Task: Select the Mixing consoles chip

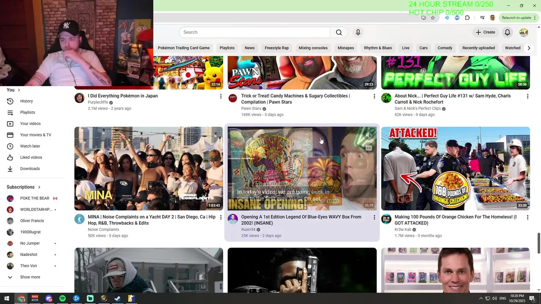Action: pos(313,48)
